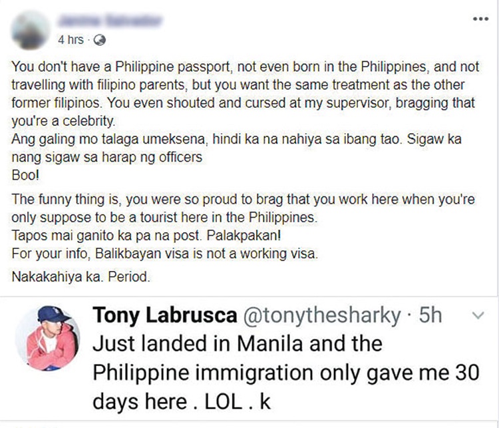Open the "4 hrs" post timestamp
Screen dimensions: 499x428
coord(71,40)
